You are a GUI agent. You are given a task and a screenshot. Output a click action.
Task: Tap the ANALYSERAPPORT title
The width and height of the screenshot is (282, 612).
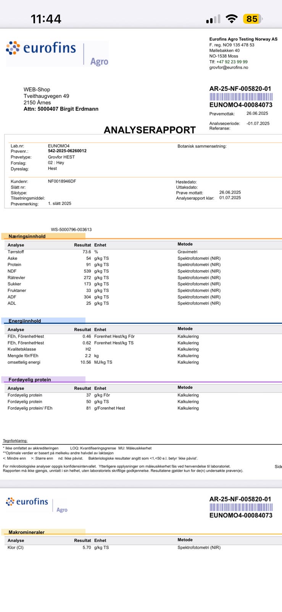pos(150,130)
